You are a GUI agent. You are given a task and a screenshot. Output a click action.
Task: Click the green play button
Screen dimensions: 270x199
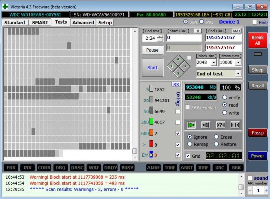(x=191, y=125)
